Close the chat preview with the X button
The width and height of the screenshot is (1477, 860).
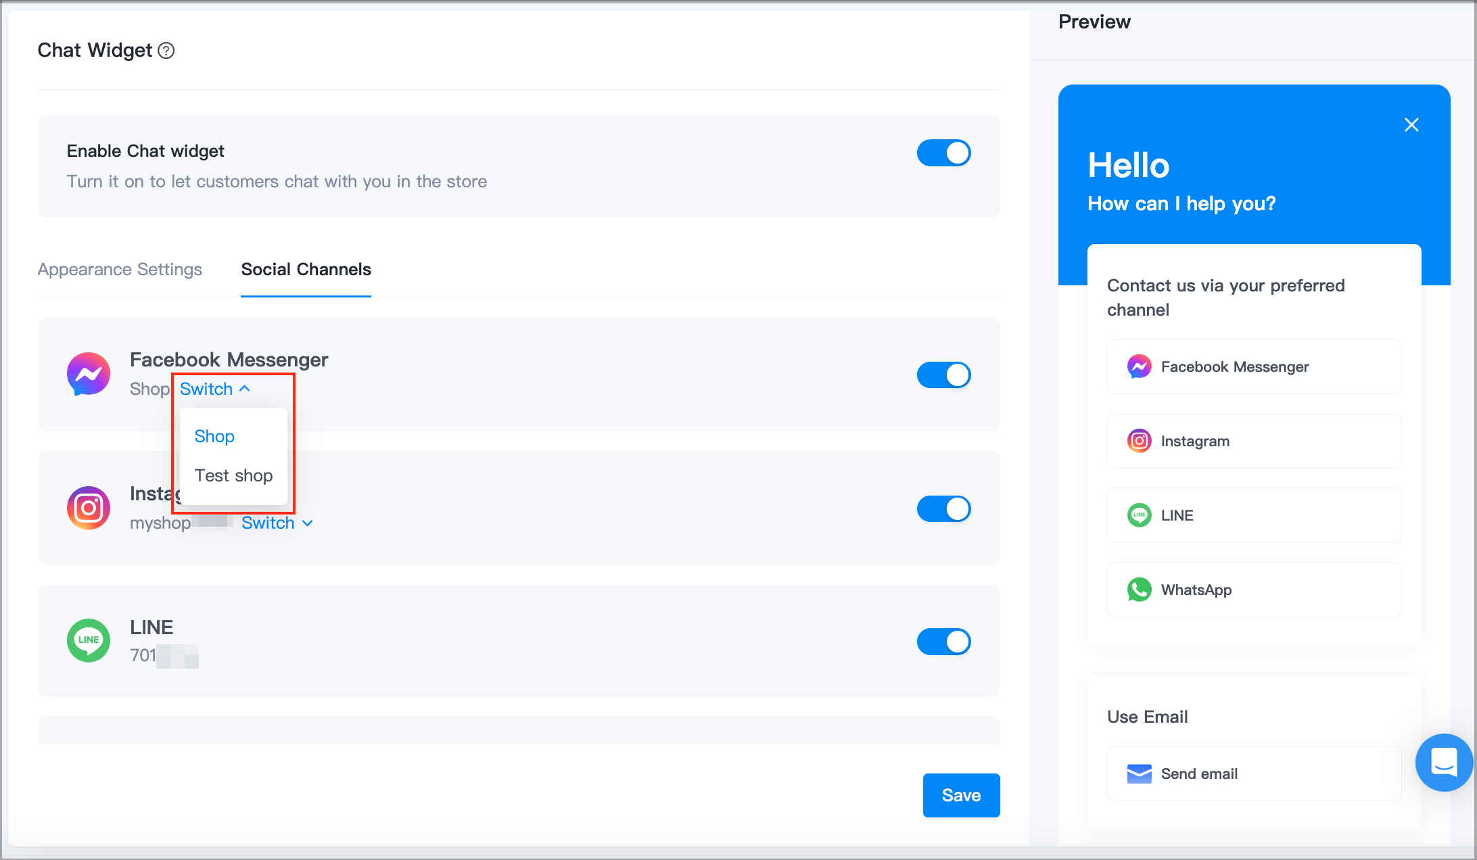point(1411,124)
